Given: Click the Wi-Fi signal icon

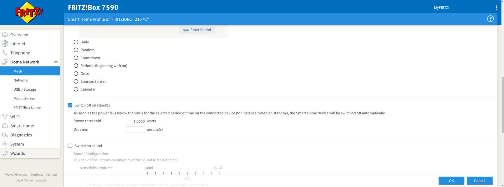Looking at the screenshot, I should click(5, 117).
